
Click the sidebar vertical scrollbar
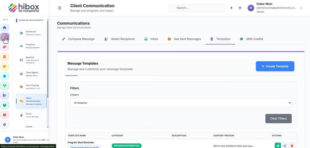(x=48, y=59)
